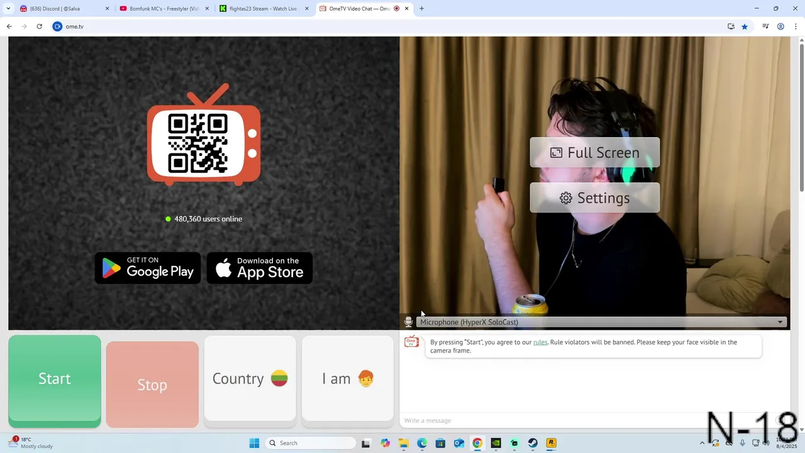The height and width of the screenshot is (453, 805).
Task: Open Microsoft Store from the taskbar
Action: (440, 443)
